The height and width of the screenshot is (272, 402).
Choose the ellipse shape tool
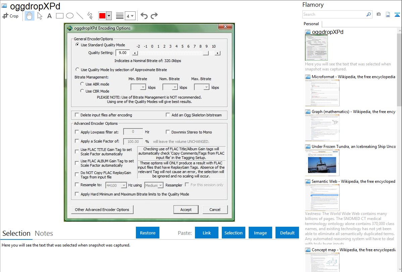pos(70,16)
